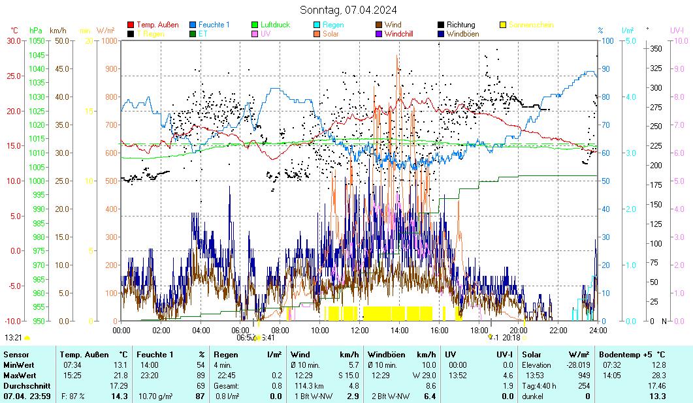Click the 12:00 time axis label
This screenshot has height=403, width=693.
(x=360, y=330)
